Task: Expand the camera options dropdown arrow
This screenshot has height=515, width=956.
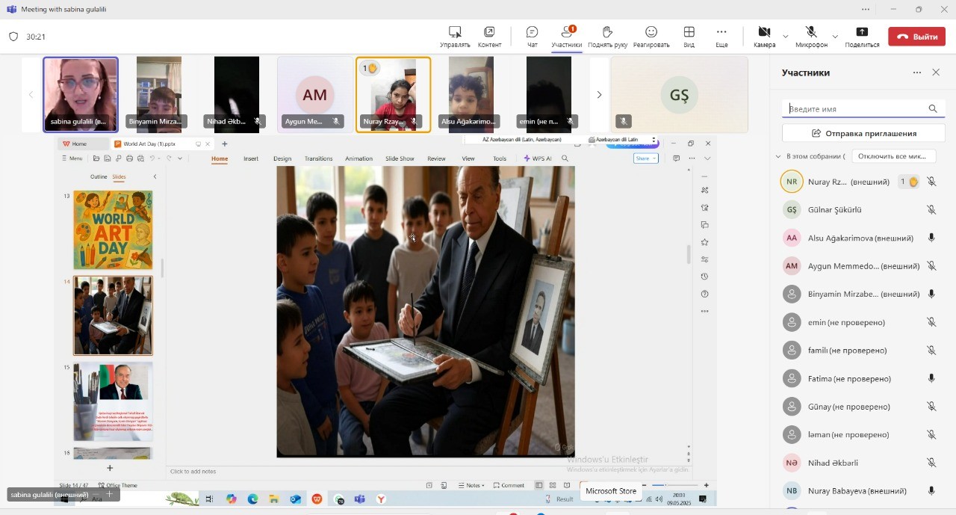Action: point(785,36)
